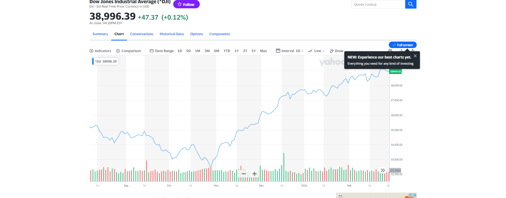Image resolution: width=506 pixels, height=198 pixels.
Task: Click the 33,000.00 y-axis label
Action: pyautogui.click(x=397, y=160)
